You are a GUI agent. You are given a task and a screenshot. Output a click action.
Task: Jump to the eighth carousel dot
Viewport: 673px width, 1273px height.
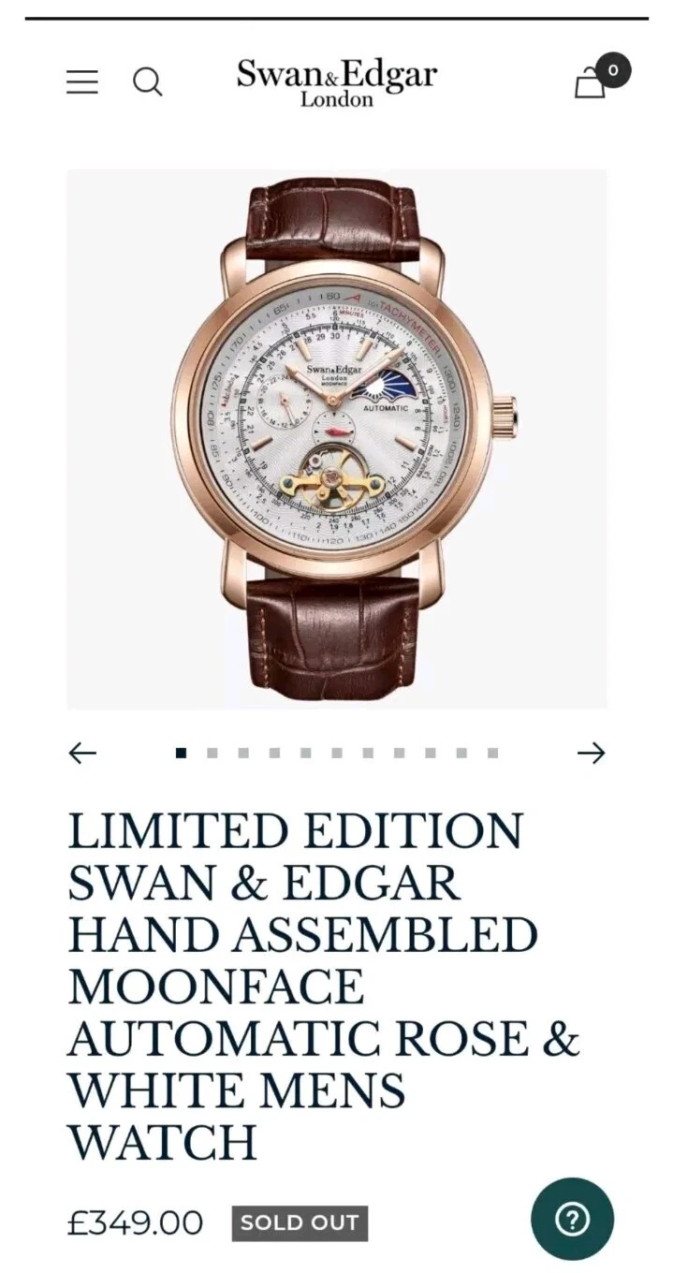pos(400,753)
